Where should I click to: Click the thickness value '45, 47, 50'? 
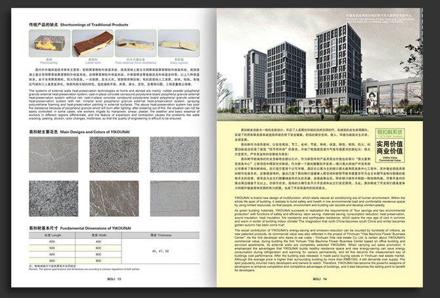coord(160,251)
